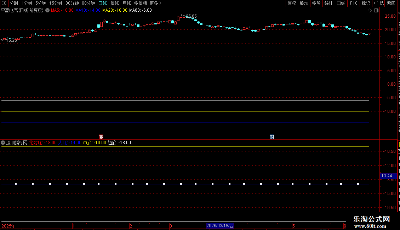The image size is (400, 230).
Task: Select the 60分钟 period tab
Action: (x=88, y=3)
